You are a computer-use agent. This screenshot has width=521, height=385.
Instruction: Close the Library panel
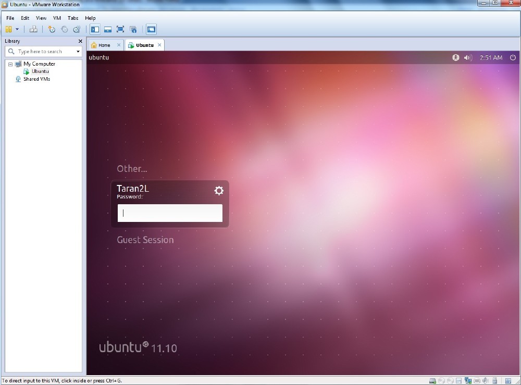pos(80,41)
